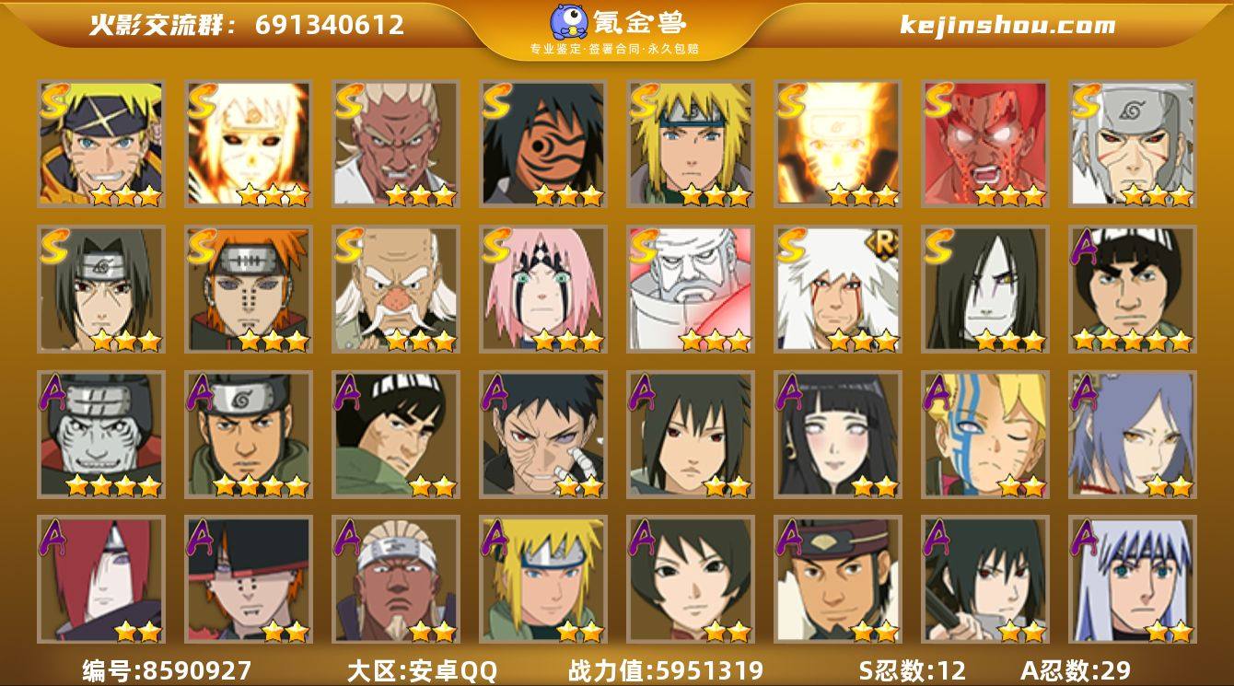
Task: Choose the red-skinned Might Guy S card
Action: click(985, 144)
